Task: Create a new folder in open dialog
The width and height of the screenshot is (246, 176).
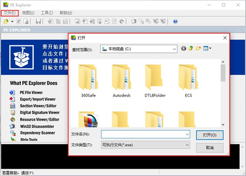Action: click(x=198, y=49)
